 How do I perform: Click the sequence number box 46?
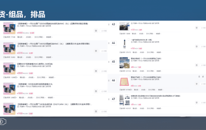113,81
